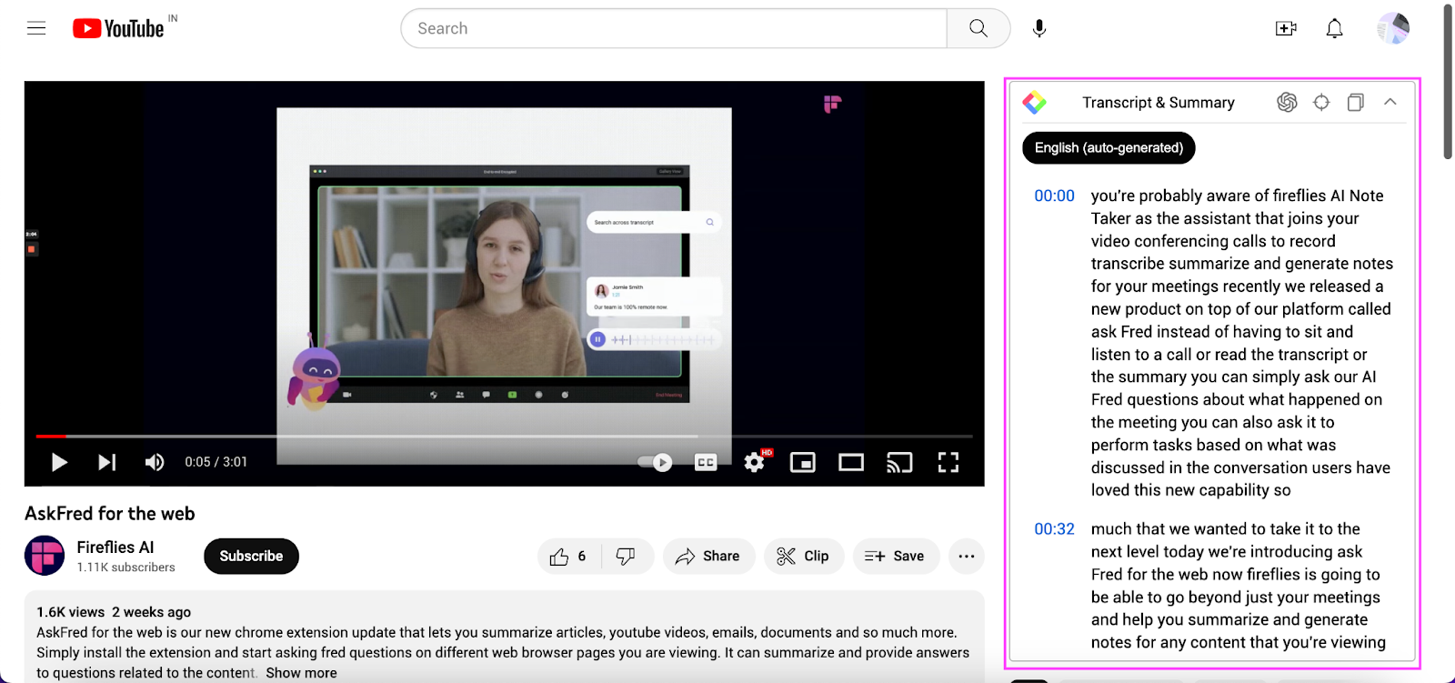This screenshot has width=1455, height=683.
Task: Mute the video volume
Action: click(155, 462)
